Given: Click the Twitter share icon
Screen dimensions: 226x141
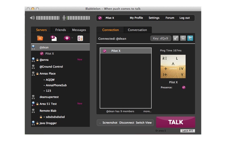Looking at the screenshot, I should (190, 38).
